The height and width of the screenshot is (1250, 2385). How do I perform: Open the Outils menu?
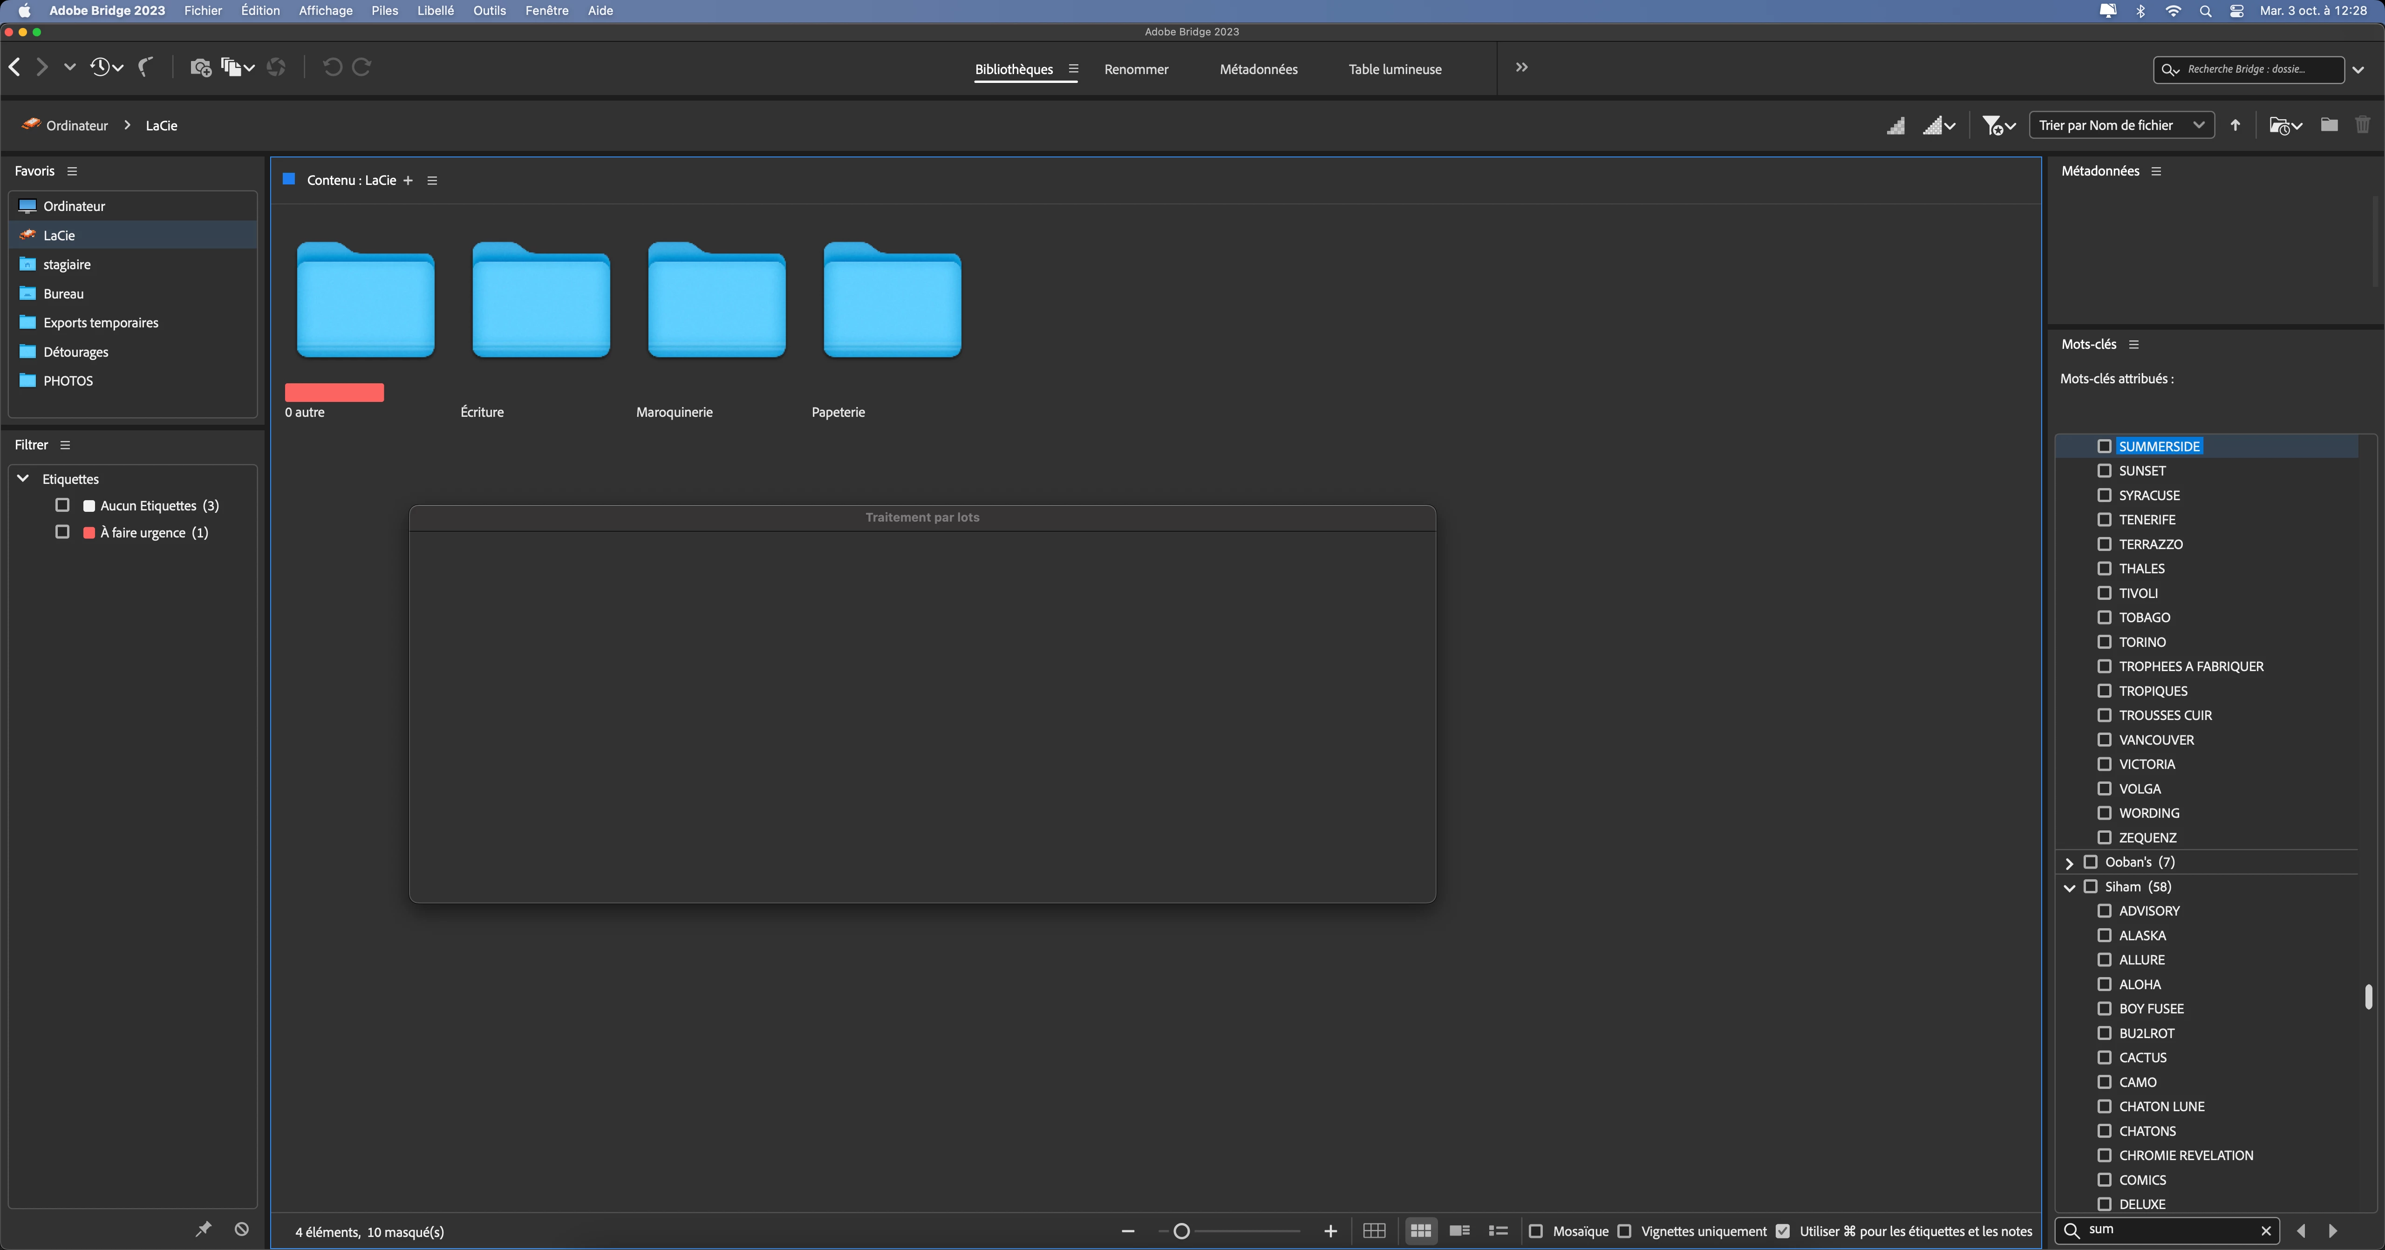point(489,10)
